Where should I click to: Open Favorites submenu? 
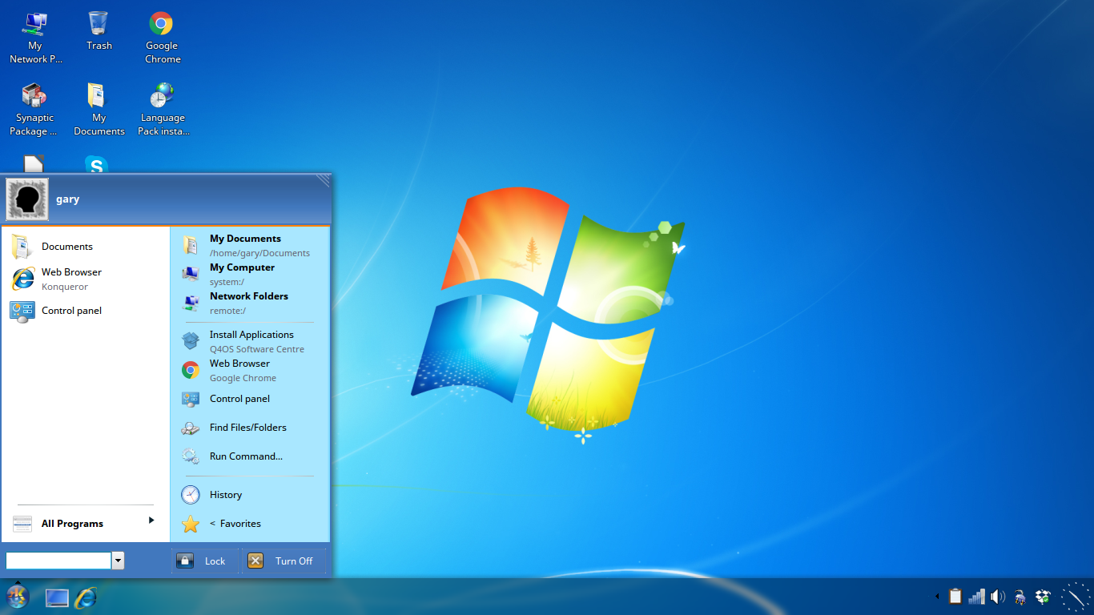[x=249, y=524]
